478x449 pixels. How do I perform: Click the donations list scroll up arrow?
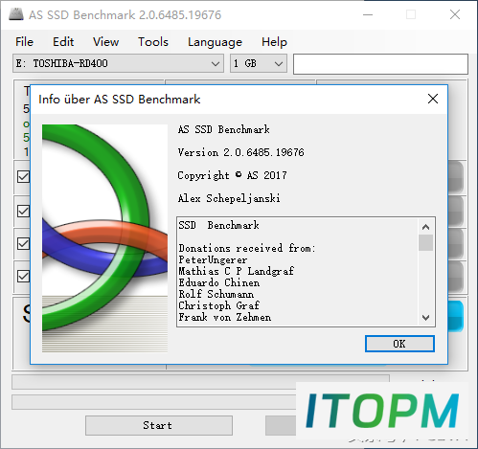pos(425,227)
